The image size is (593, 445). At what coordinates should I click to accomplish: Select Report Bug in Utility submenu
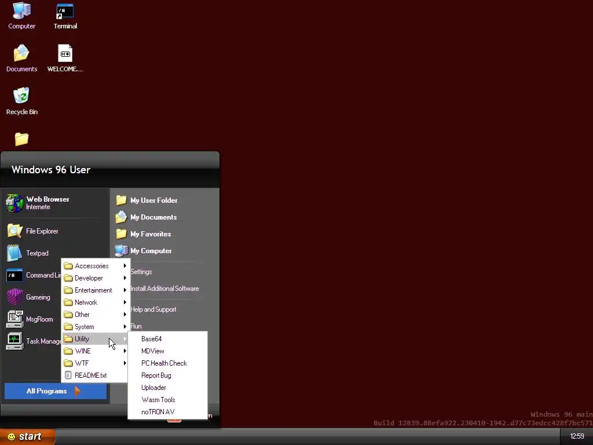click(168, 375)
